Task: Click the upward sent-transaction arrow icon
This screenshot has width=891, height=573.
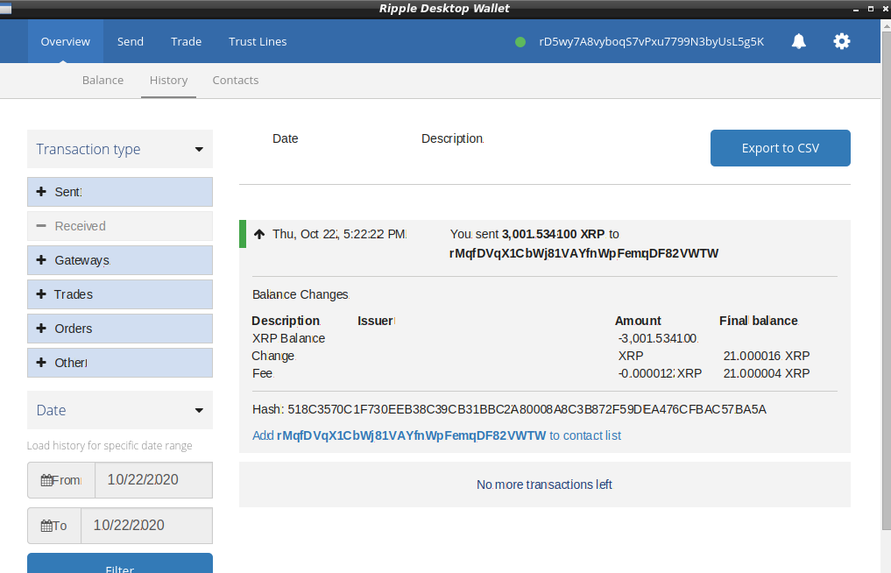Action: point(259,234)
